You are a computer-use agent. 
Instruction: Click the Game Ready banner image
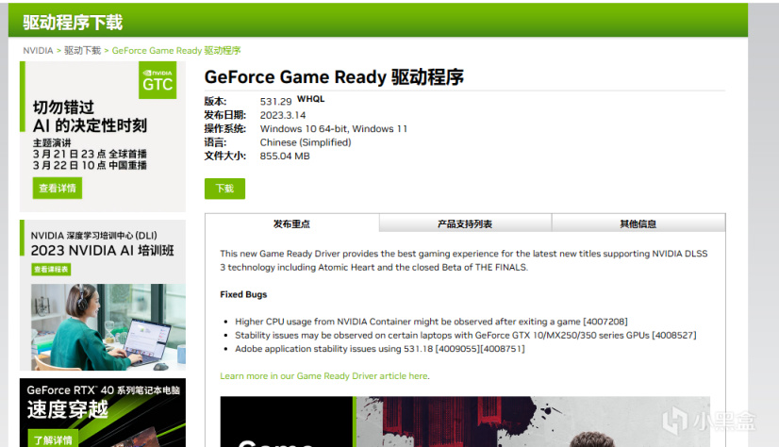(x=465, y=422)
